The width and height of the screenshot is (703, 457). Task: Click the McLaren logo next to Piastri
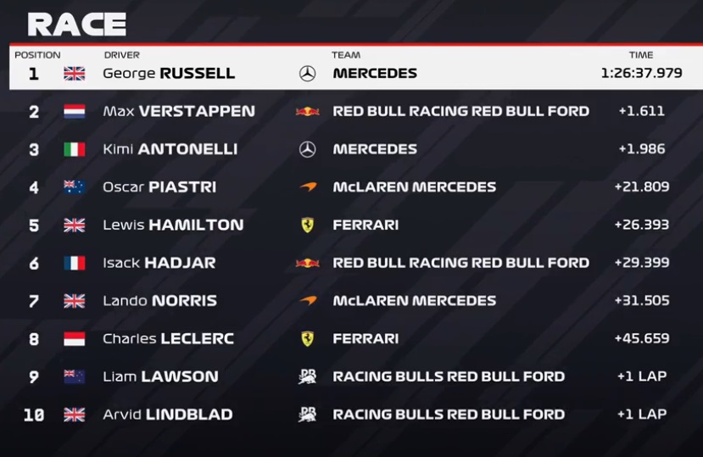[308, 187]
